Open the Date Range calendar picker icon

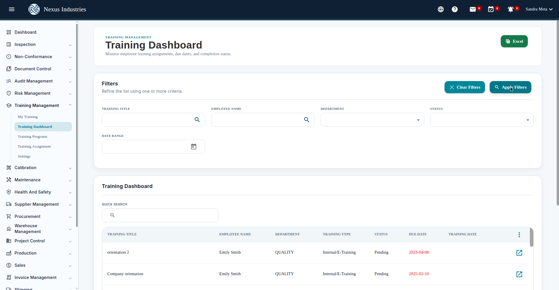(194, 147)
